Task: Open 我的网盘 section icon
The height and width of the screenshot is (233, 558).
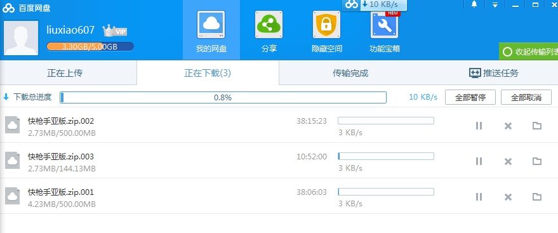Action: tap(211, 25)
